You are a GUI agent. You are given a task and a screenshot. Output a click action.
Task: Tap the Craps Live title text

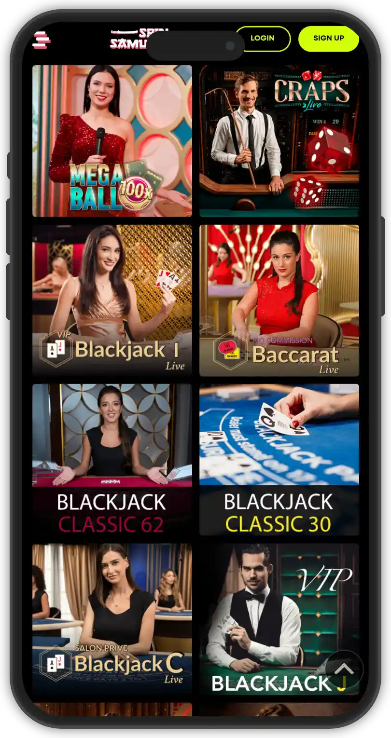coord(312,94)
